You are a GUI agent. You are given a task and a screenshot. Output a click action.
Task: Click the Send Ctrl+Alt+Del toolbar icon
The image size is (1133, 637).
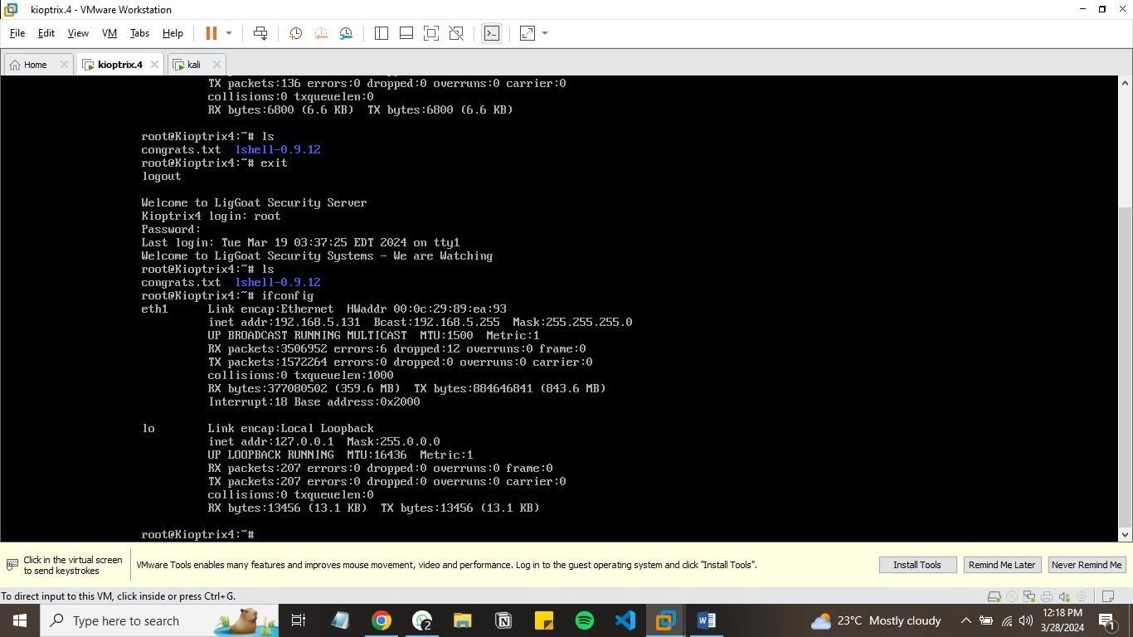[x=260, y=33]
